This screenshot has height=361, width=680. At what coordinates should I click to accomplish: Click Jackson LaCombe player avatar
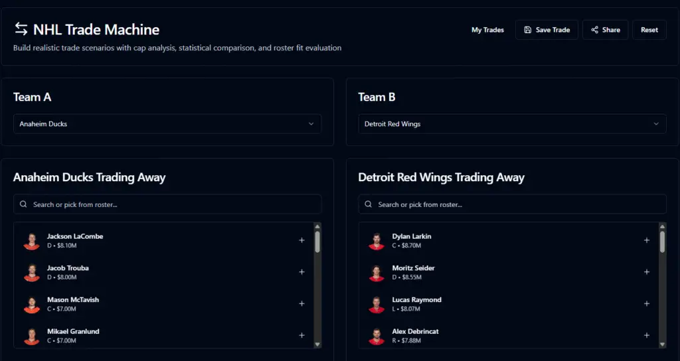coord(31,241)
